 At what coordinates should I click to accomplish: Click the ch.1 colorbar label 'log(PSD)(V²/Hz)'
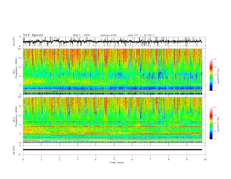[218, 76]
